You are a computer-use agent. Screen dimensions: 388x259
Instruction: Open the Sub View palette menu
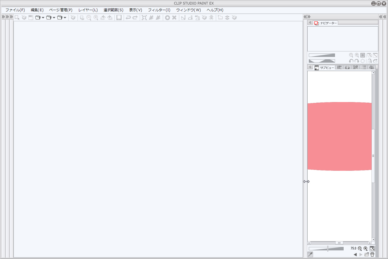point(310,67)
